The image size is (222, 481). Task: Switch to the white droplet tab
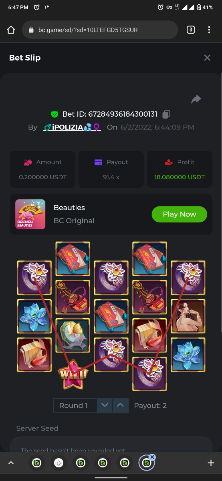pyautogui.click(x=59, y=463)
